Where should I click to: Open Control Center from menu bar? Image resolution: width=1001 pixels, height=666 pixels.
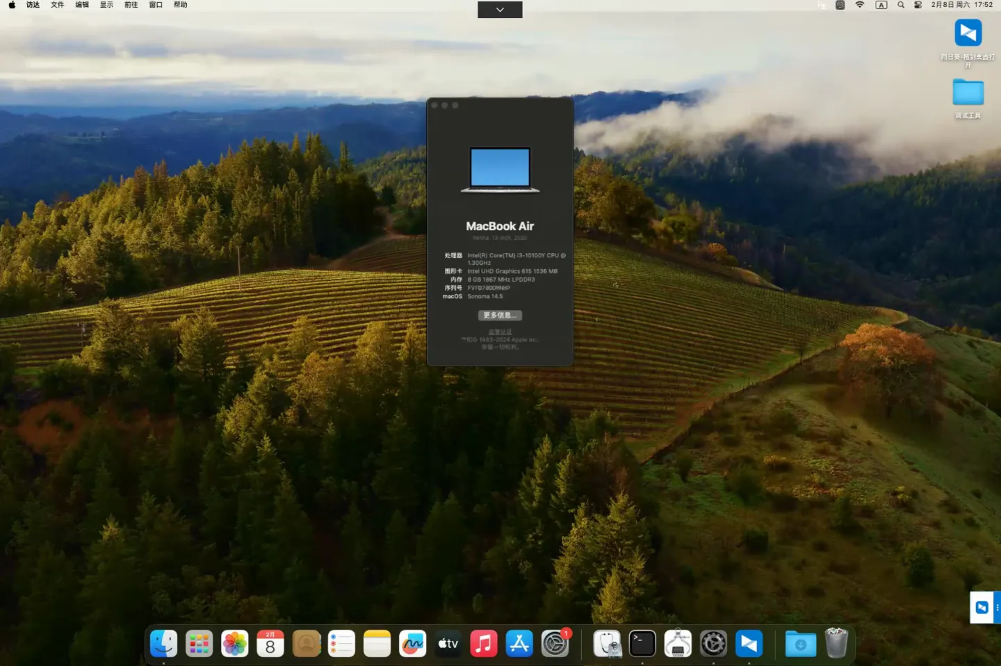pyautogui.click(x=918, y=5)
